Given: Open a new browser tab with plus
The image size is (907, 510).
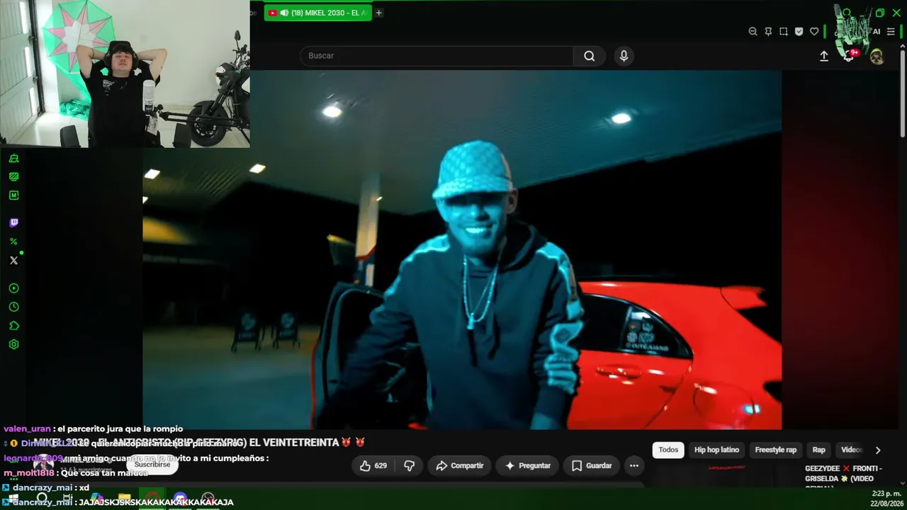Looking at the screenshot, I should coord(378,13).
